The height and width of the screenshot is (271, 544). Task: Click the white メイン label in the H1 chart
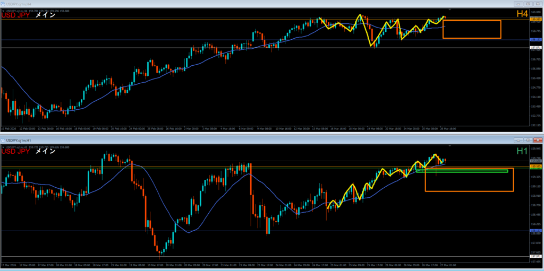[x=46, y=151]
